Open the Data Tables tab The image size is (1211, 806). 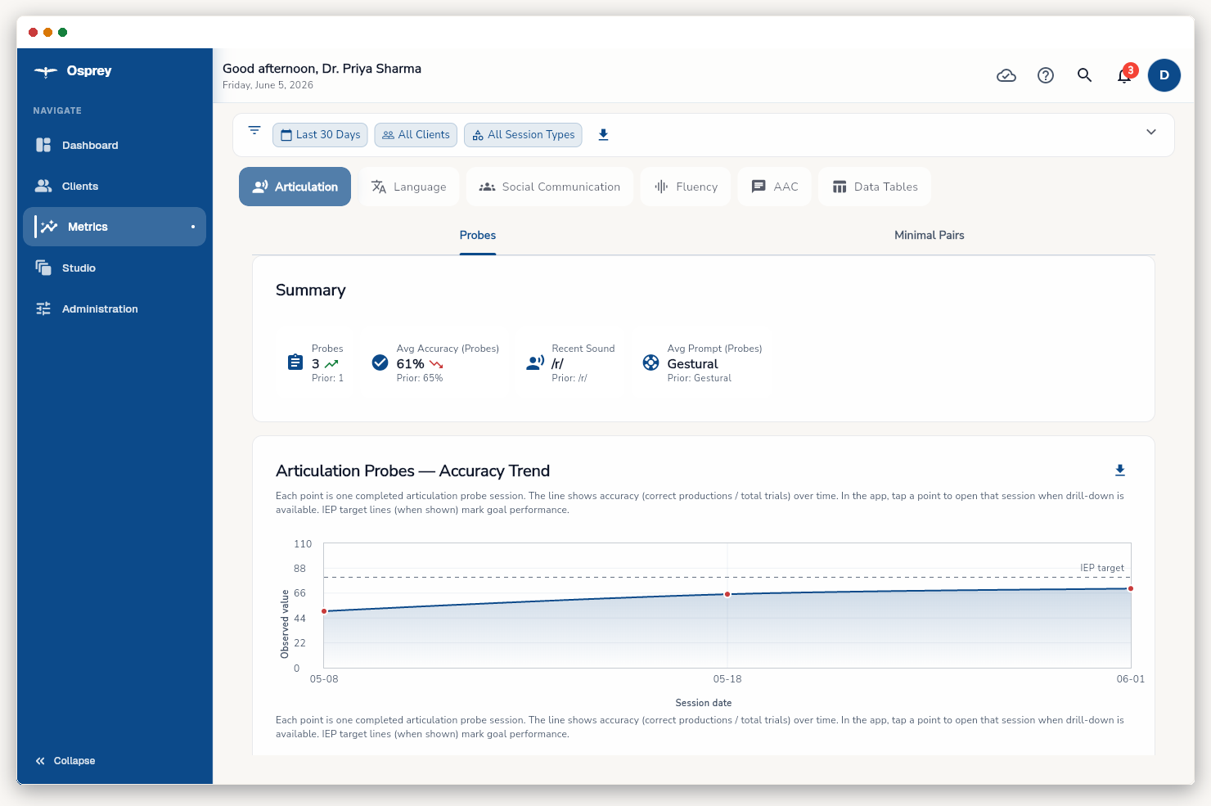click(875, 187)
